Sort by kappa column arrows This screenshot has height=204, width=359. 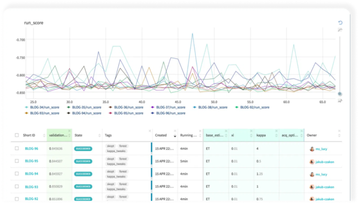click(276, 135)
